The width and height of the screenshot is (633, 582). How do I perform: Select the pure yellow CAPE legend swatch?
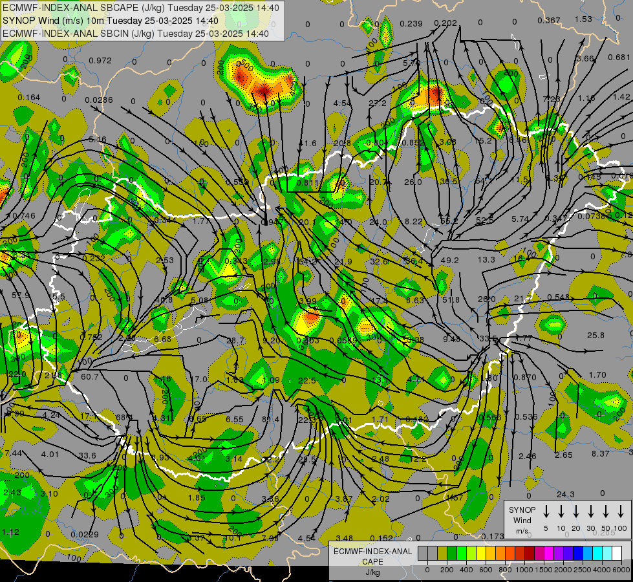click(x=481, y=553)
